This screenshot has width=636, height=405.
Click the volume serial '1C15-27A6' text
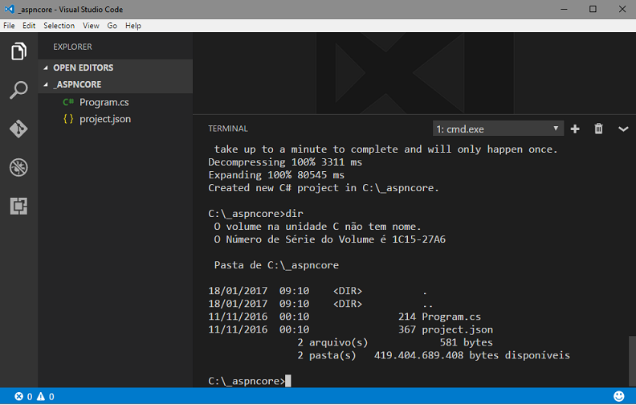(x=418, y=239)
